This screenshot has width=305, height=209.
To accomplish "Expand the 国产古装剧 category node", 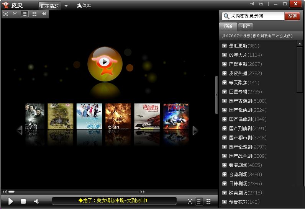I will point(225,101).
